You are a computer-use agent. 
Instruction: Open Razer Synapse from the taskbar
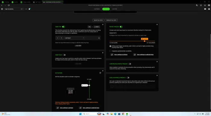point(127,114)
